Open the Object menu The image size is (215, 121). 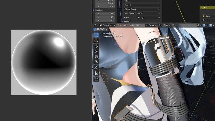pyautogui.click(x=139, y=25)
